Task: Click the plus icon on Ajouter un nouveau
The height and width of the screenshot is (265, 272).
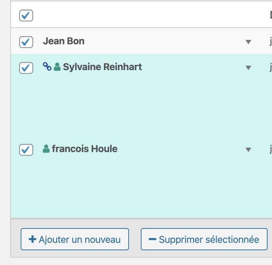Action: 32,240
